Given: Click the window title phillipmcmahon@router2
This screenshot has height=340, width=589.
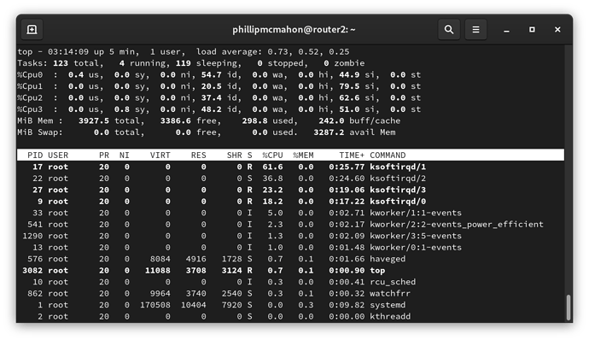Looking at the screenshot, I should (x=294, y=29).
